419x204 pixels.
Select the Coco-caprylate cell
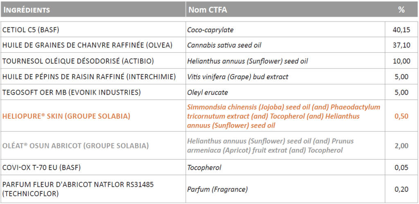coord(285,29)
